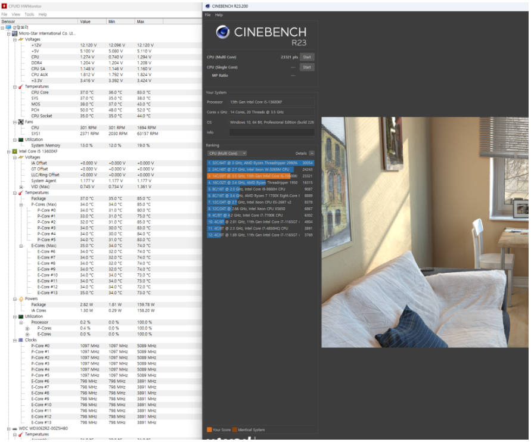Open HWMonitor Help menu
This screenshot has height=442, width=531.
click(43, 14)
